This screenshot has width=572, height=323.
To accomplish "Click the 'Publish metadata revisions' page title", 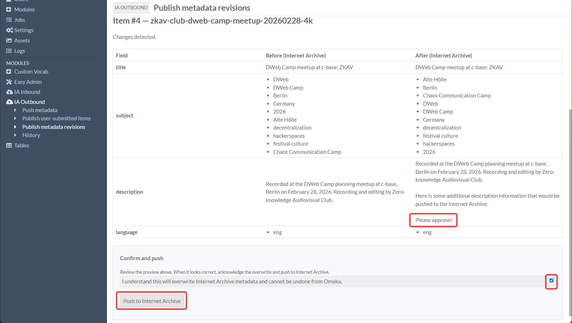I will (202, 8).
